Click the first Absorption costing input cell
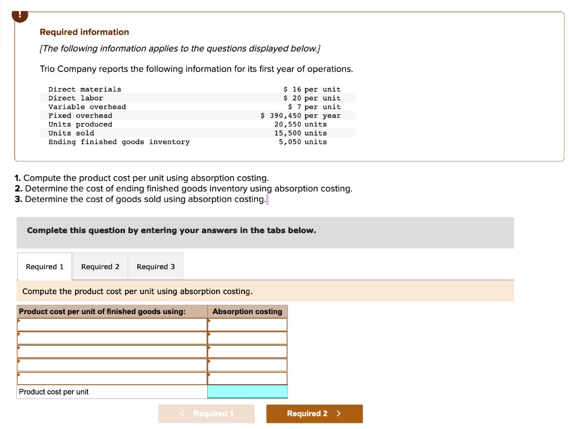The width and height of the screenshot is (569, 429). [x=247, y=324]
